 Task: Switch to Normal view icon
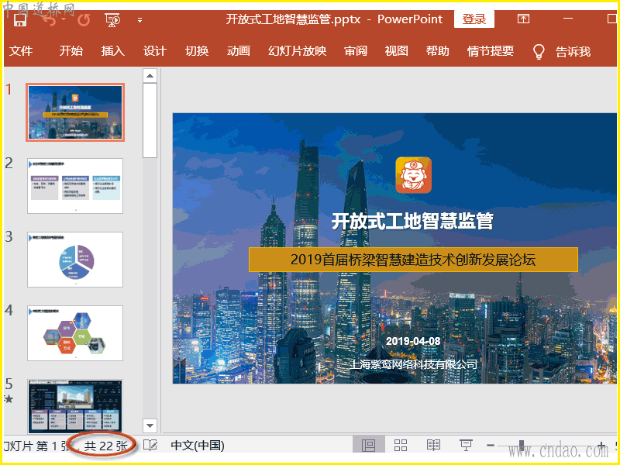pyautogui.click(x=369, y=445)
